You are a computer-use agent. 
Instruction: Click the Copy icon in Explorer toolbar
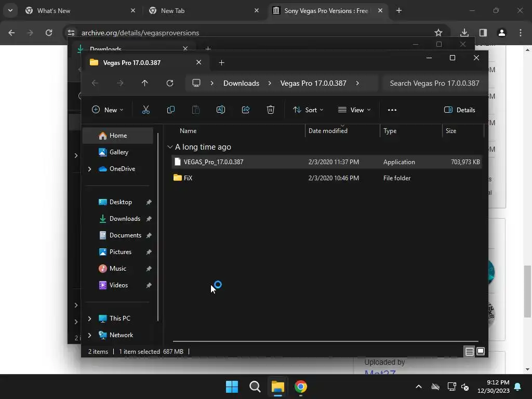[x=170, y=110]
